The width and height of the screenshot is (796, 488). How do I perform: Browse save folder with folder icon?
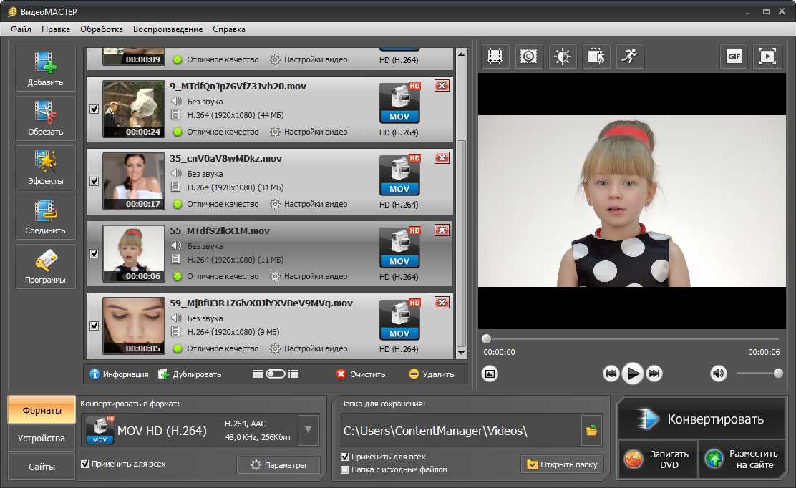tap(591, 431)
